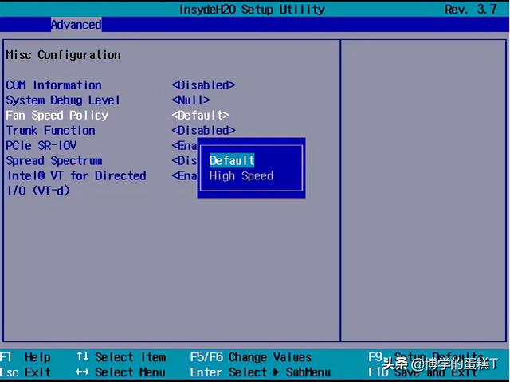Open the System Debug Level Null value
Image resolution: width=510 pixels, height=382 pixels.
click(190, 100)
